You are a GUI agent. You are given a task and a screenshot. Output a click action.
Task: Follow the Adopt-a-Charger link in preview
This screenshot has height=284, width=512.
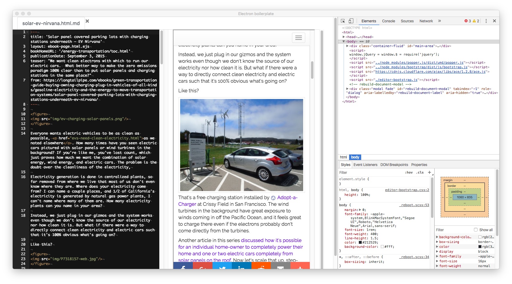point(287,197)
